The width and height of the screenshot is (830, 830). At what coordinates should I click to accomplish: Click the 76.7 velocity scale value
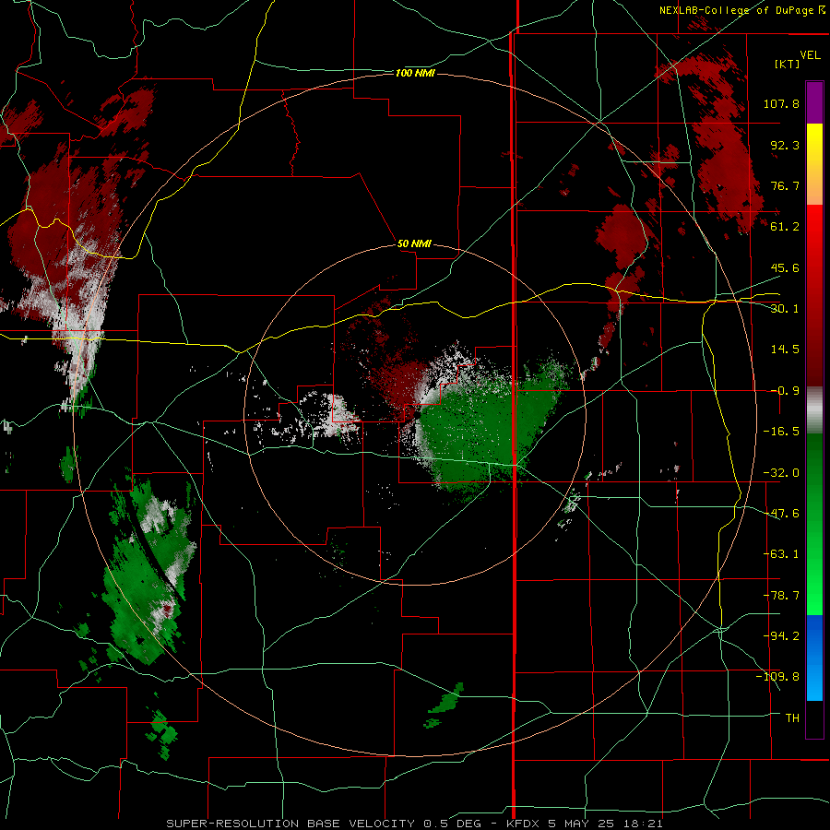tap(785, 185)
